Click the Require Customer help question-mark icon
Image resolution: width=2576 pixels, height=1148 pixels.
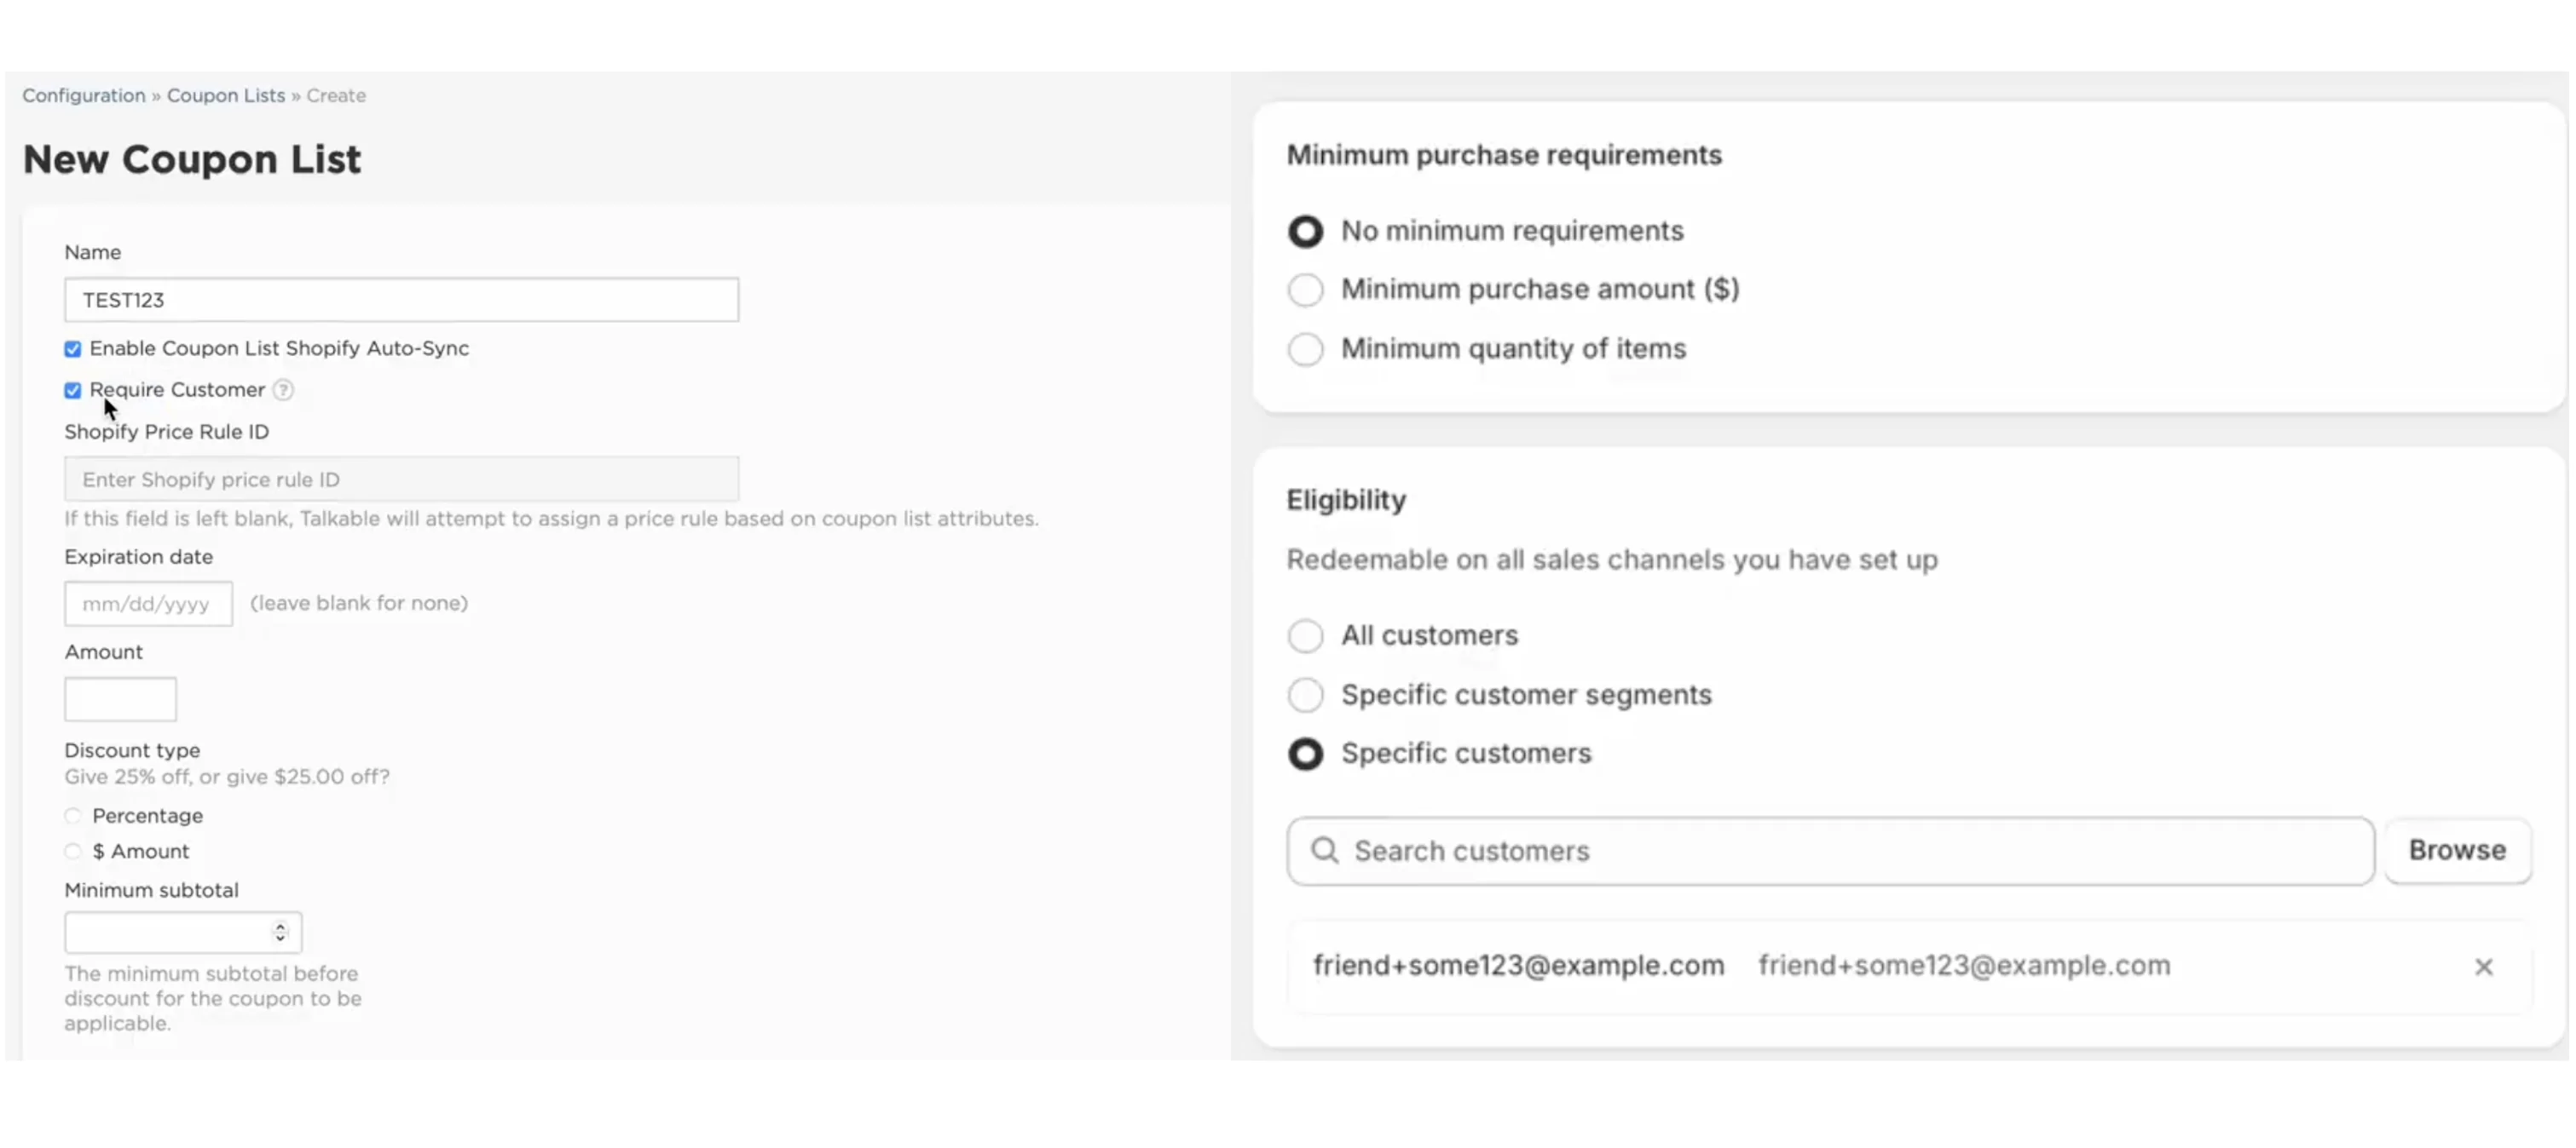(283, 390)
